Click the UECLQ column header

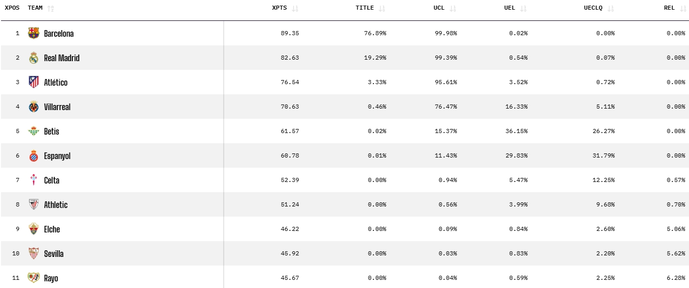coord(594,8)
